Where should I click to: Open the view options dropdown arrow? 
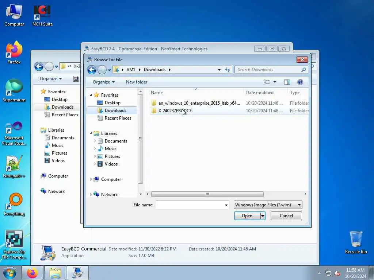pyautogui.click(x=275, y=82)
